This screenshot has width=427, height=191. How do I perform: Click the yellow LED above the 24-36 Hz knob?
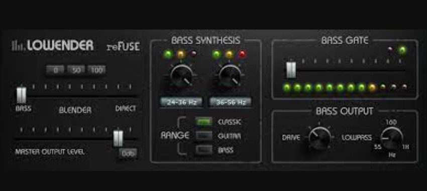pos(180,54)
